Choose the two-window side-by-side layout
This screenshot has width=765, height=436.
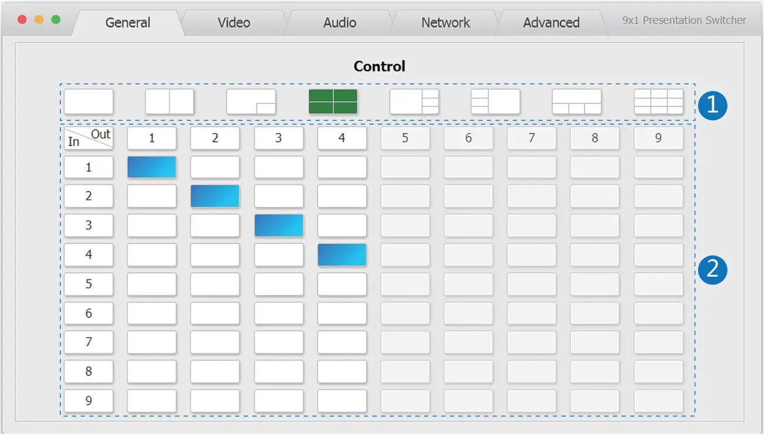[x=170, y=102]
